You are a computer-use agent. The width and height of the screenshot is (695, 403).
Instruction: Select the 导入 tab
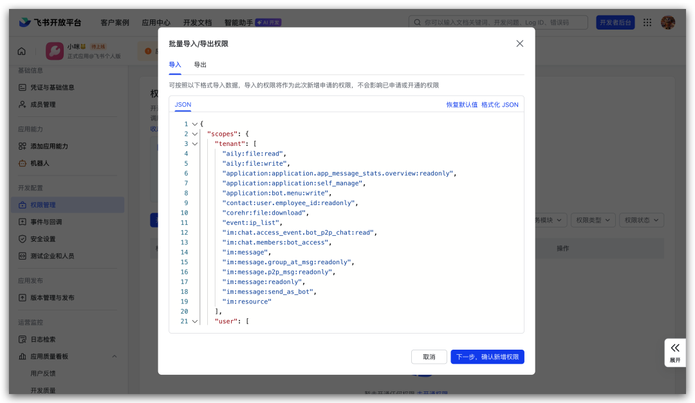point(175,65)
